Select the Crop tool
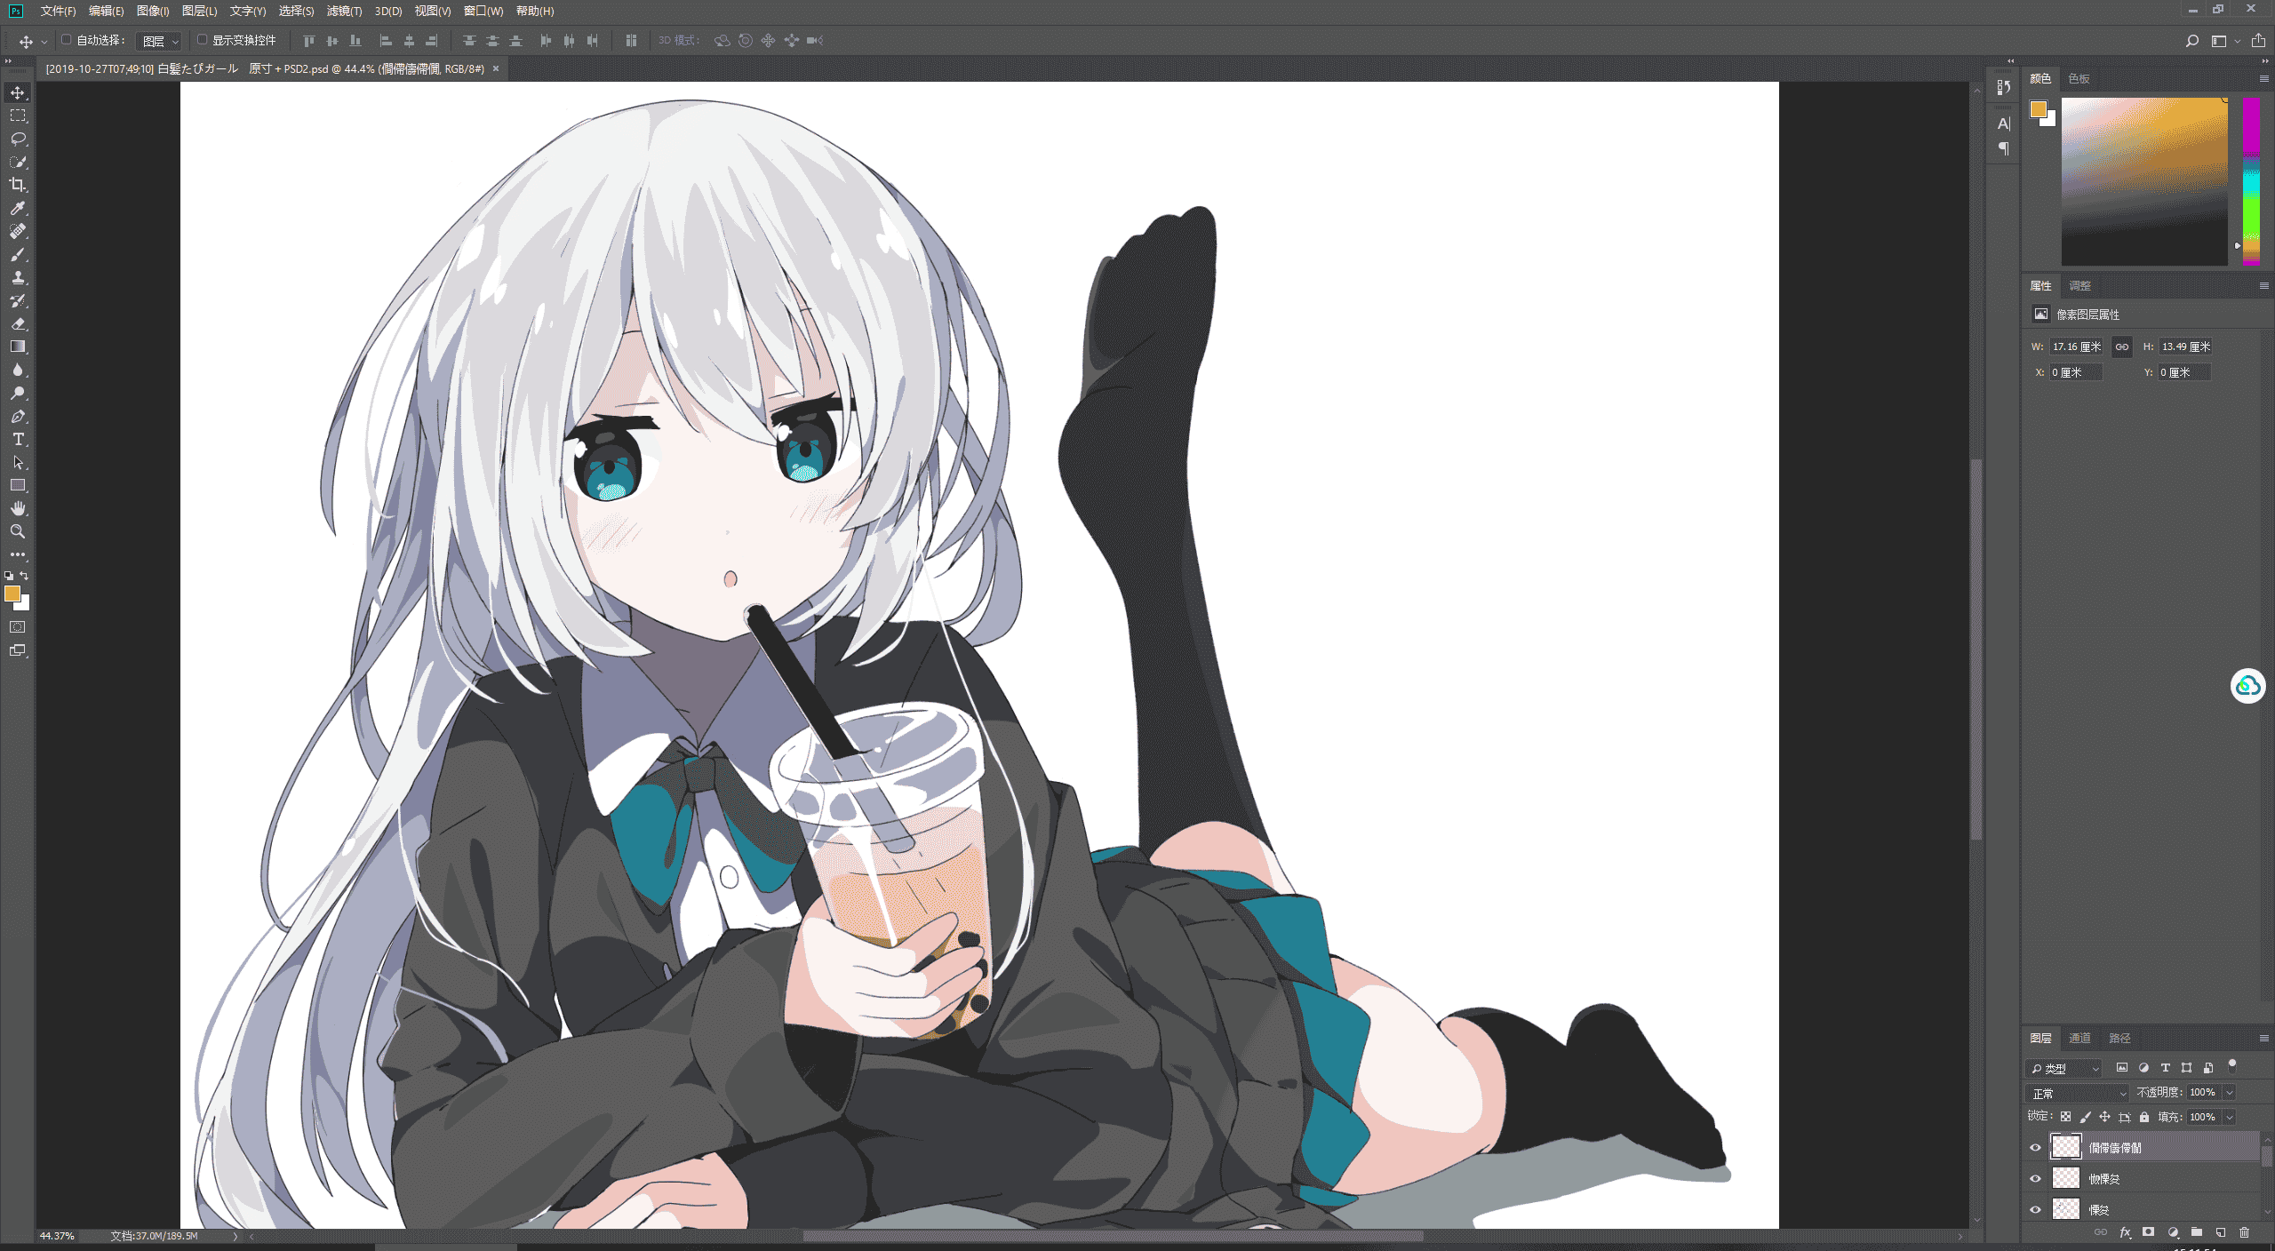This screenshot has height=1251, width=2275. (x=18, y=185)
